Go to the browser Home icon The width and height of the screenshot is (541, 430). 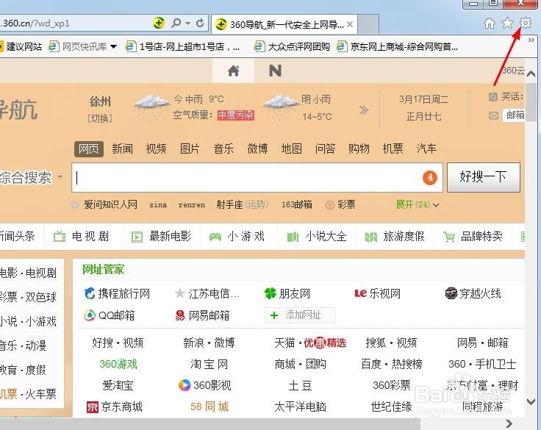[490, 24]
